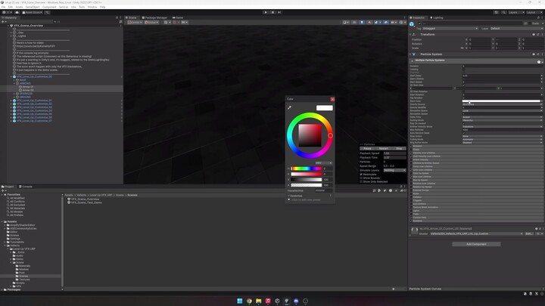Open the Asset Store dropdown button
This screenshot has height=306, width=545.
[x=32, y=13]
